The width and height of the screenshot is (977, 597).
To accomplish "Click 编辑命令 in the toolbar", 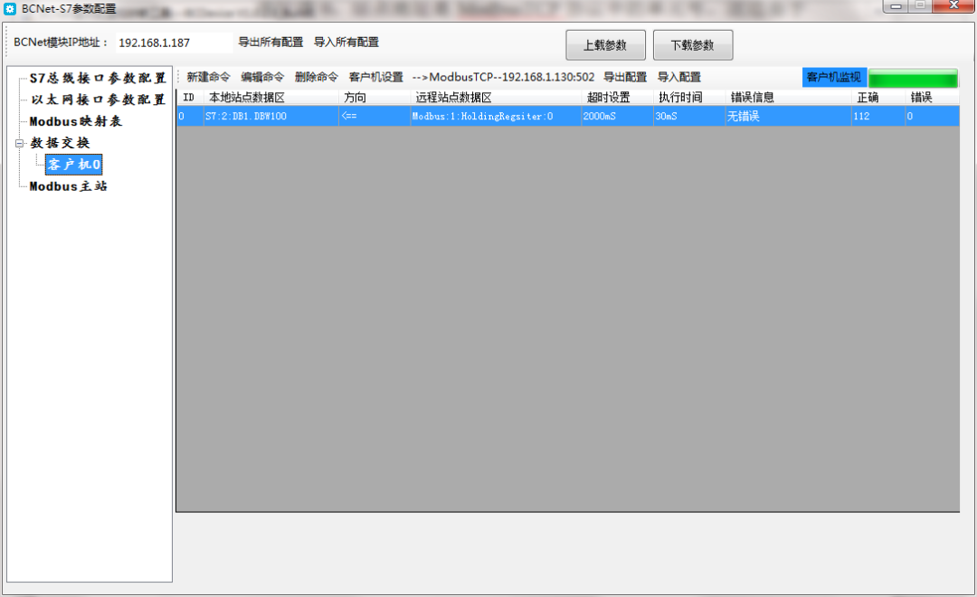I will 262,78.
